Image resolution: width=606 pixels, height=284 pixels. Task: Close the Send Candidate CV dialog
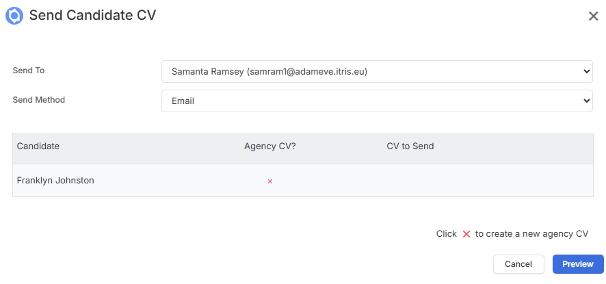[x=593, y=16]
